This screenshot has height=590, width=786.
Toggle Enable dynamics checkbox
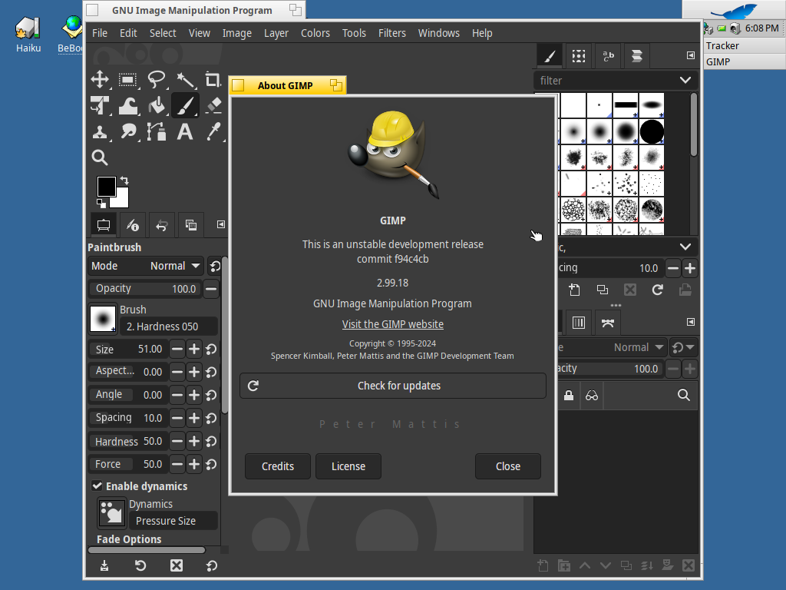tap(97, 486)
